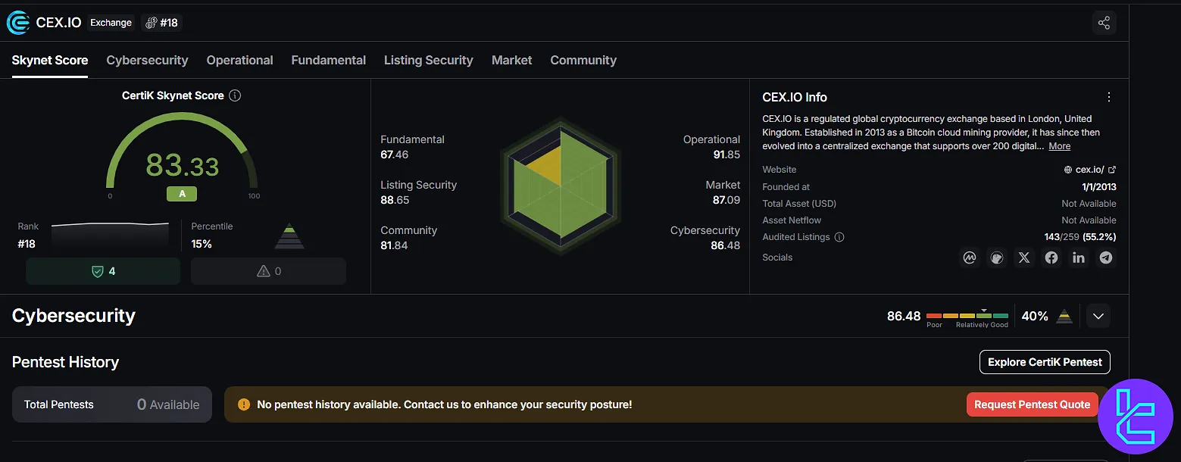Switch to the Community tab

tap(583, 60)
